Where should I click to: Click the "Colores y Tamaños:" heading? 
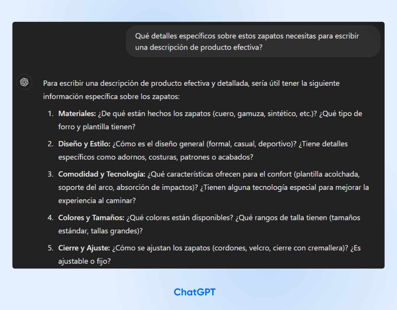[x=91, y=218]
